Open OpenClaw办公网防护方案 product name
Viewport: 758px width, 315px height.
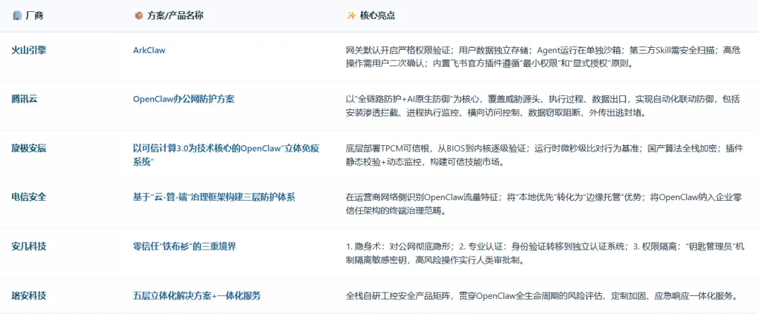(184, 99)
